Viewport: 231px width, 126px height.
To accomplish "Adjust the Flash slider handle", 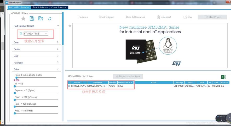I will click(15, 100).
